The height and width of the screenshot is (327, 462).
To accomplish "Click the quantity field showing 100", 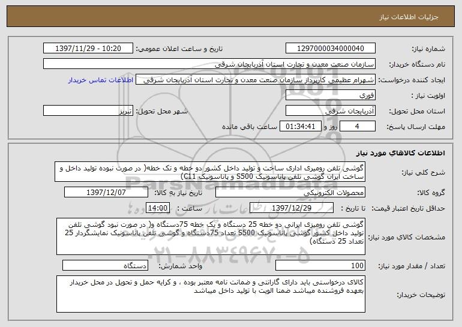I will click(320, 265).
